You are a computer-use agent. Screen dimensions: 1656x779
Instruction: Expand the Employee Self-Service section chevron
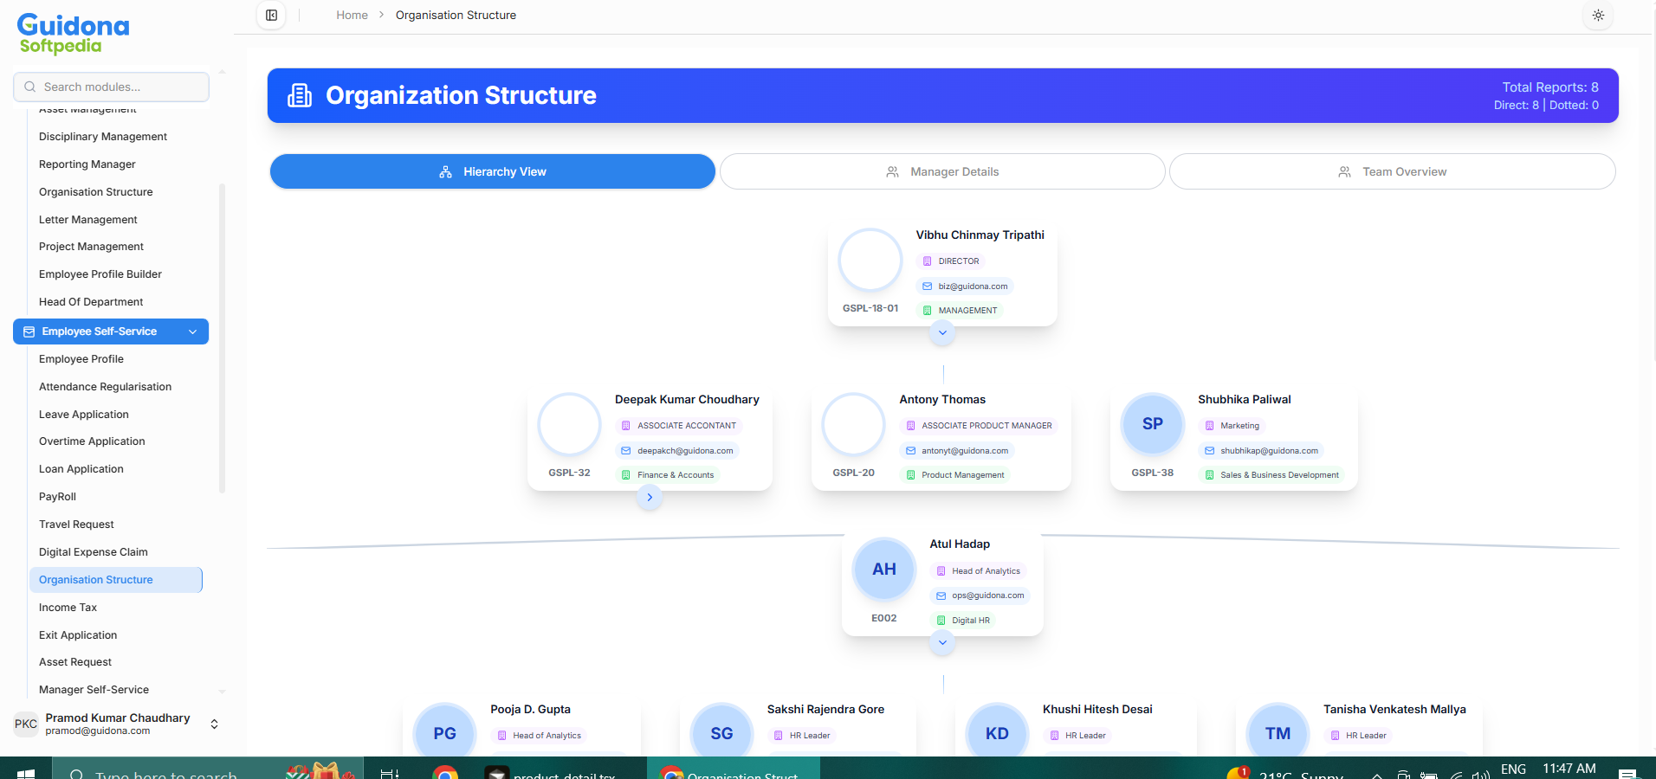pyautogui.click(x=192, y=332)
